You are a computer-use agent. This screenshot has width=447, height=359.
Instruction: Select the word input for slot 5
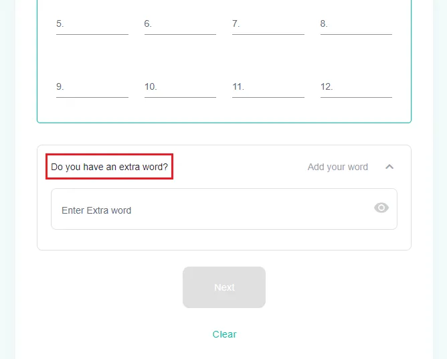tap(98, 24)
